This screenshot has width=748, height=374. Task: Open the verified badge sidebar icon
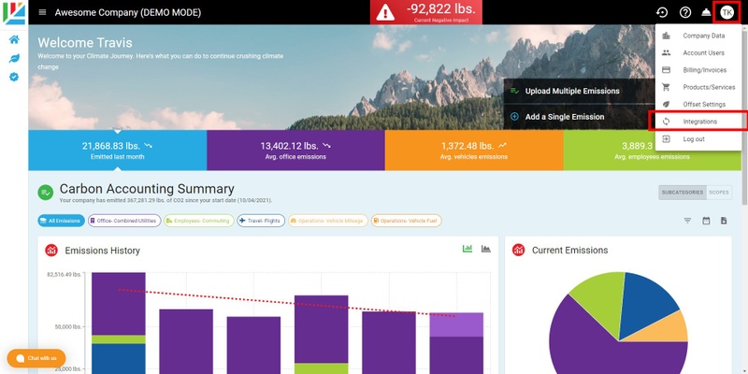(x=14, y=77)
